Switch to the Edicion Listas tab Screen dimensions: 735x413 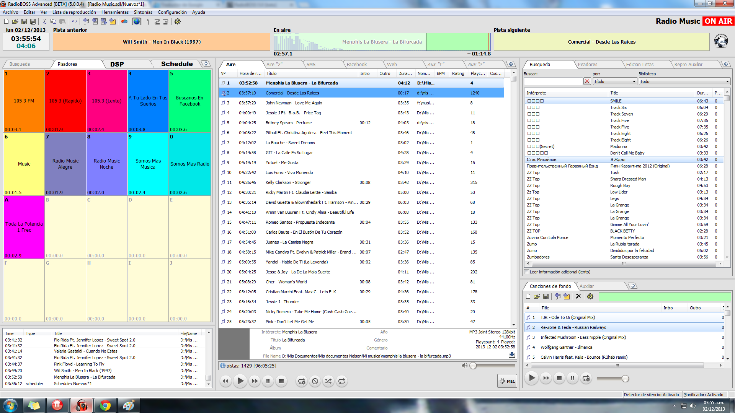click(x=640, y=65)
